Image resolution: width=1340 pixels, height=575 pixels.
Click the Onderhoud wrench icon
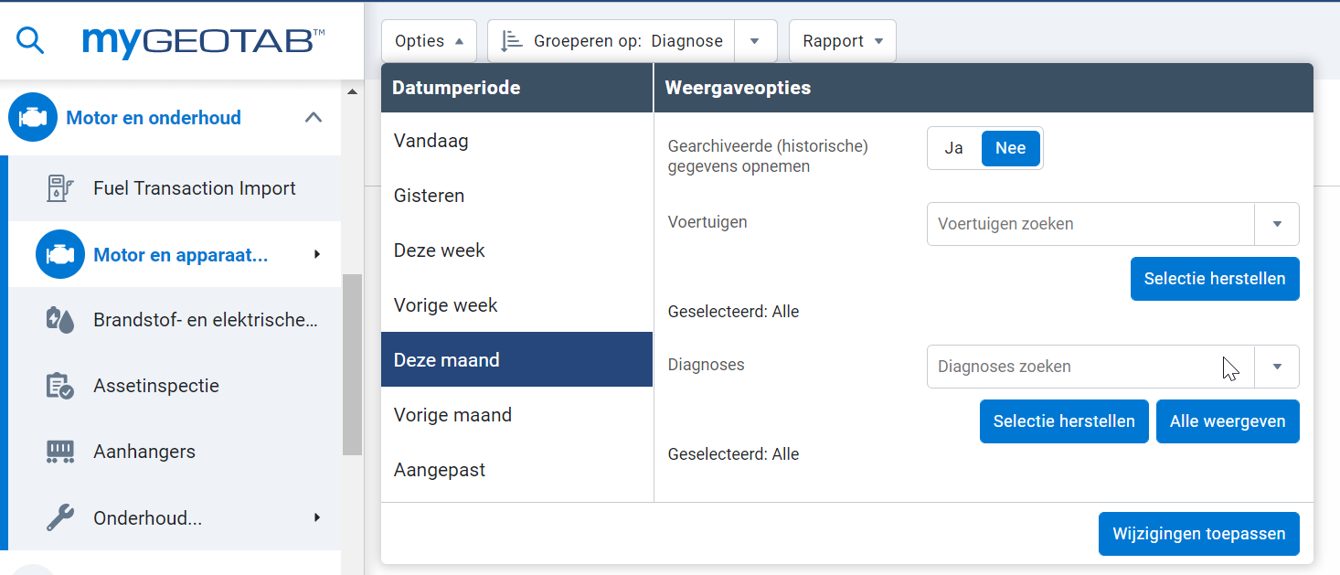59,518
